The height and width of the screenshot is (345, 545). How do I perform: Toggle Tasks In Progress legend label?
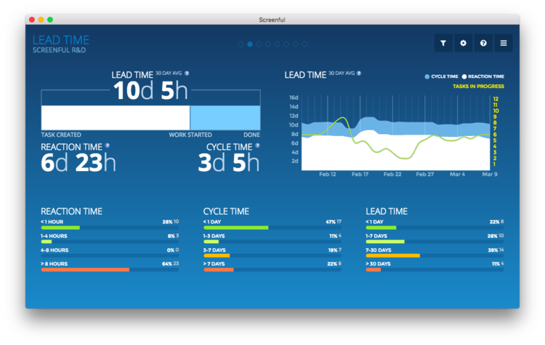(x=478, y=87)
